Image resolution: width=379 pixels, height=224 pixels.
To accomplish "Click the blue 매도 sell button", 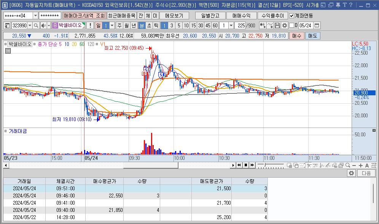I will pos(312,36).
